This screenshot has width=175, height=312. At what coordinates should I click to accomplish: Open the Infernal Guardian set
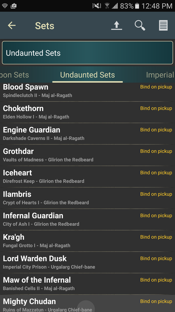point(87,220)
